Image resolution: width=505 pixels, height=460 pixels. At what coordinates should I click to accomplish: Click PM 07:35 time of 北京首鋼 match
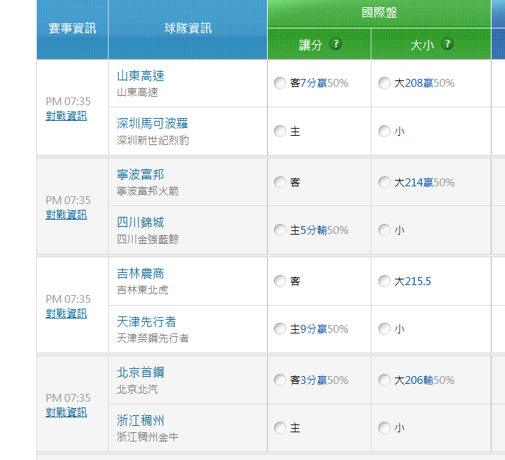pyautogui.click(x=68, y=398)
